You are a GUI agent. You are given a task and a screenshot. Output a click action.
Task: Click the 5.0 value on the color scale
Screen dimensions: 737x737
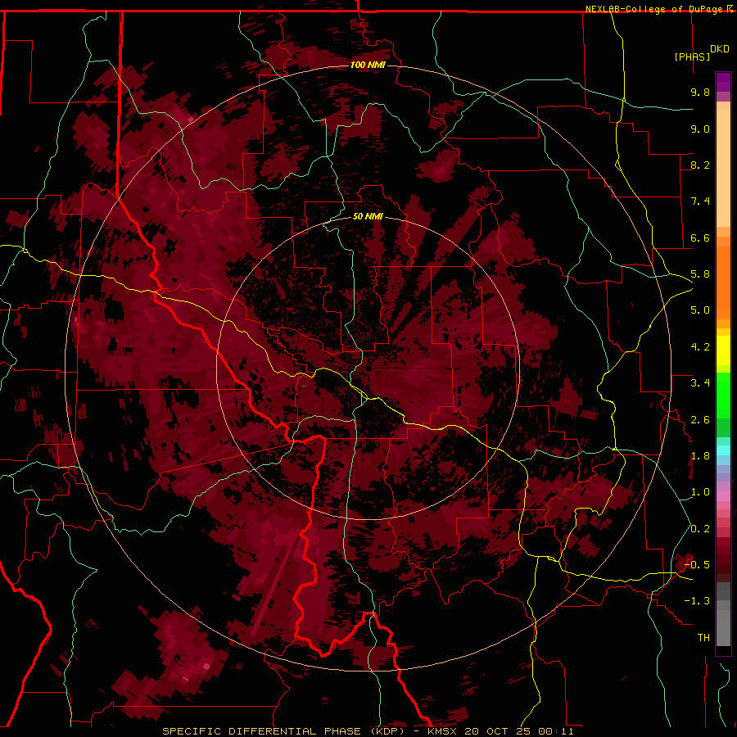700,310
